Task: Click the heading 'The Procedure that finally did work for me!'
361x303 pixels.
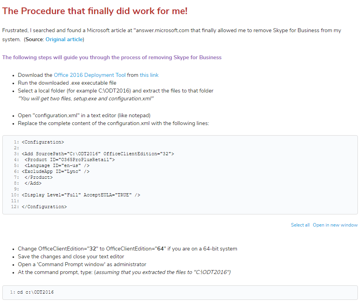Action: [x=95, y=11]
